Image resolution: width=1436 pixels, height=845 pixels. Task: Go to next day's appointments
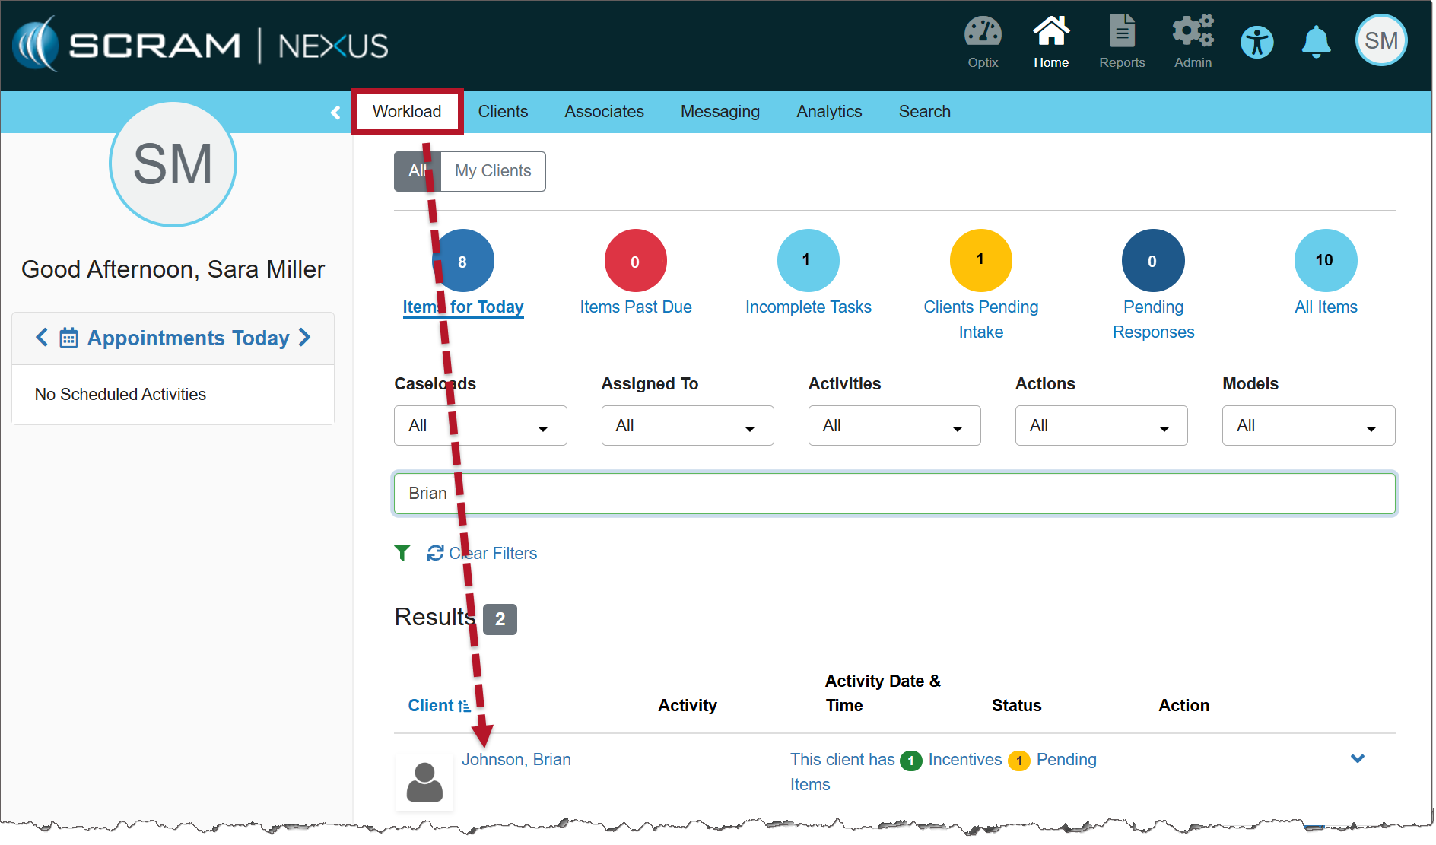tap(305, 338)
